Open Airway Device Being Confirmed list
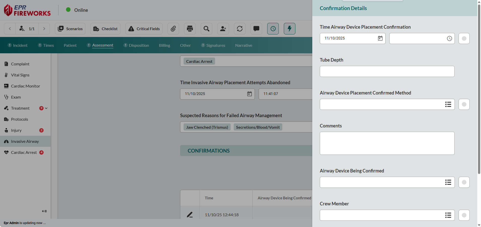481x227 pixels. (448, 182)
